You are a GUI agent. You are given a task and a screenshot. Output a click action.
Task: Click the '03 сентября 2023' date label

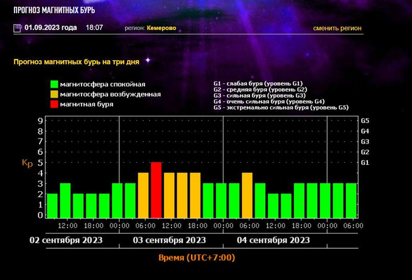pyautogui.click(x=170, y=240)
